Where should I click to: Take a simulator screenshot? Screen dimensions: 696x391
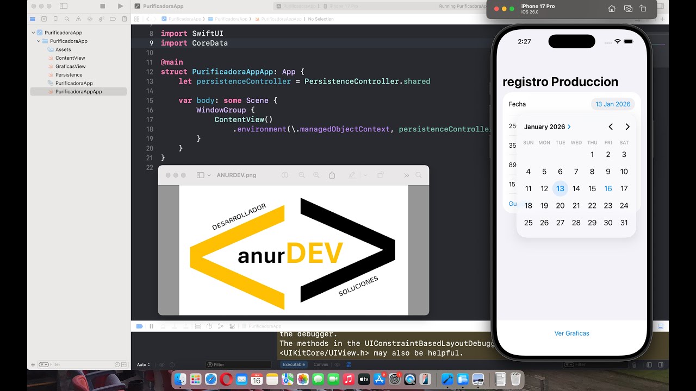tap(628, 9)
